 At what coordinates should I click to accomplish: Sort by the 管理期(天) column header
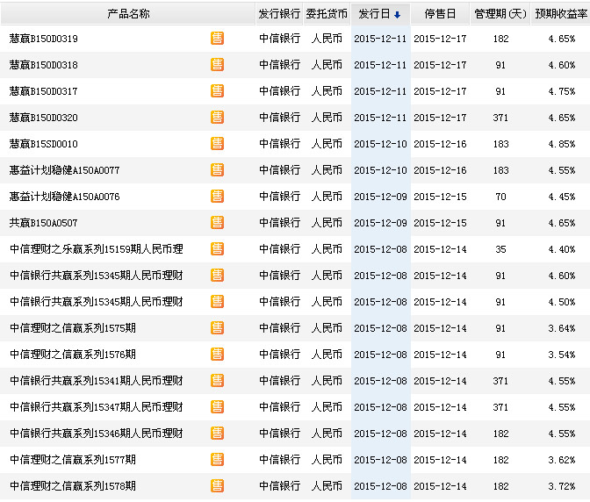500,14
